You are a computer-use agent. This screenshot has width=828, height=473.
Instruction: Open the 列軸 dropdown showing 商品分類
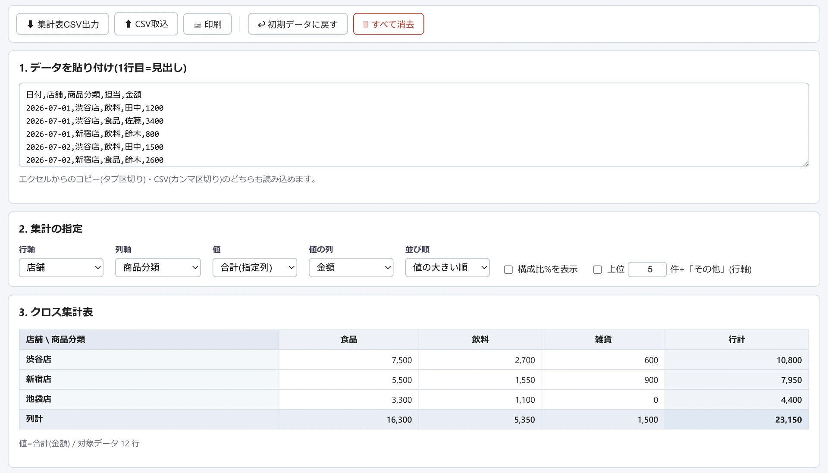click(158, 267)
